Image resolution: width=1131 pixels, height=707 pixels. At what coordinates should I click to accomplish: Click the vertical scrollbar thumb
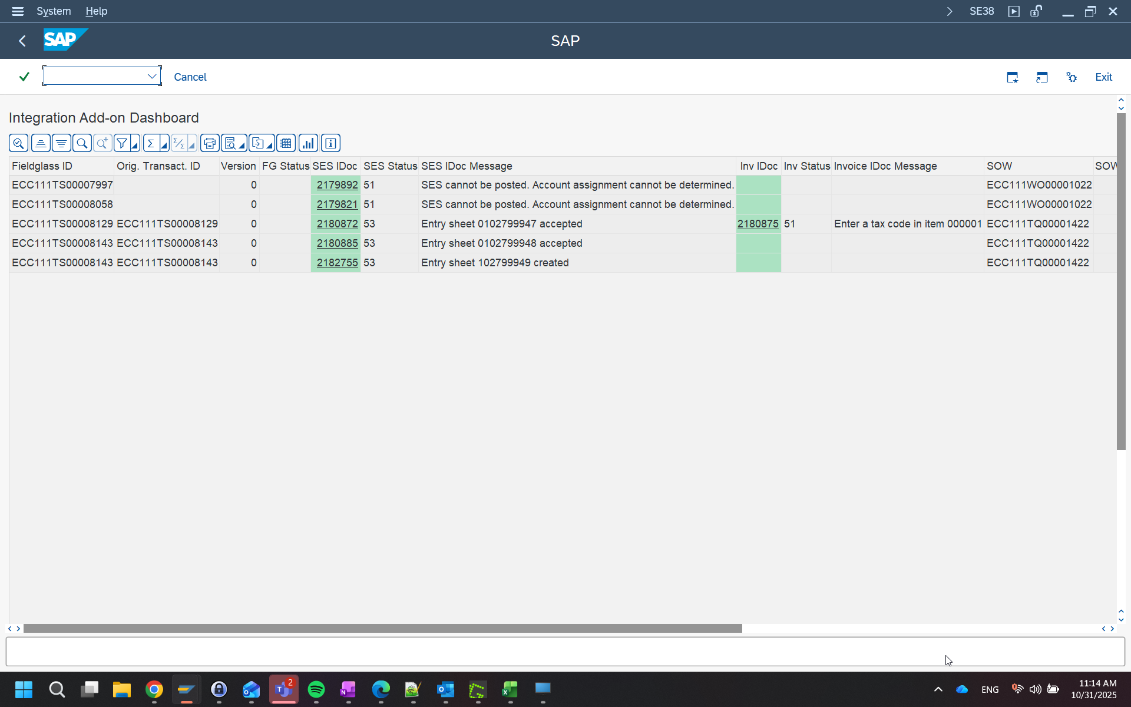click(1121, 282)
